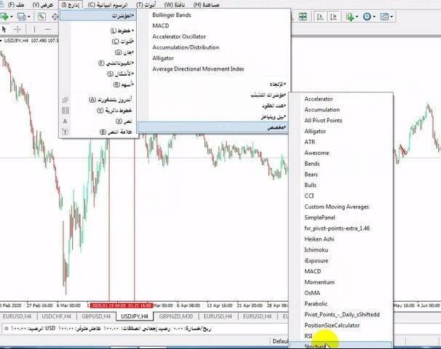The height and width of the screenshot is (349, 441).
Task: Click the cycle lines icon in the Insert menu
Action: click(x=65, y=111)
